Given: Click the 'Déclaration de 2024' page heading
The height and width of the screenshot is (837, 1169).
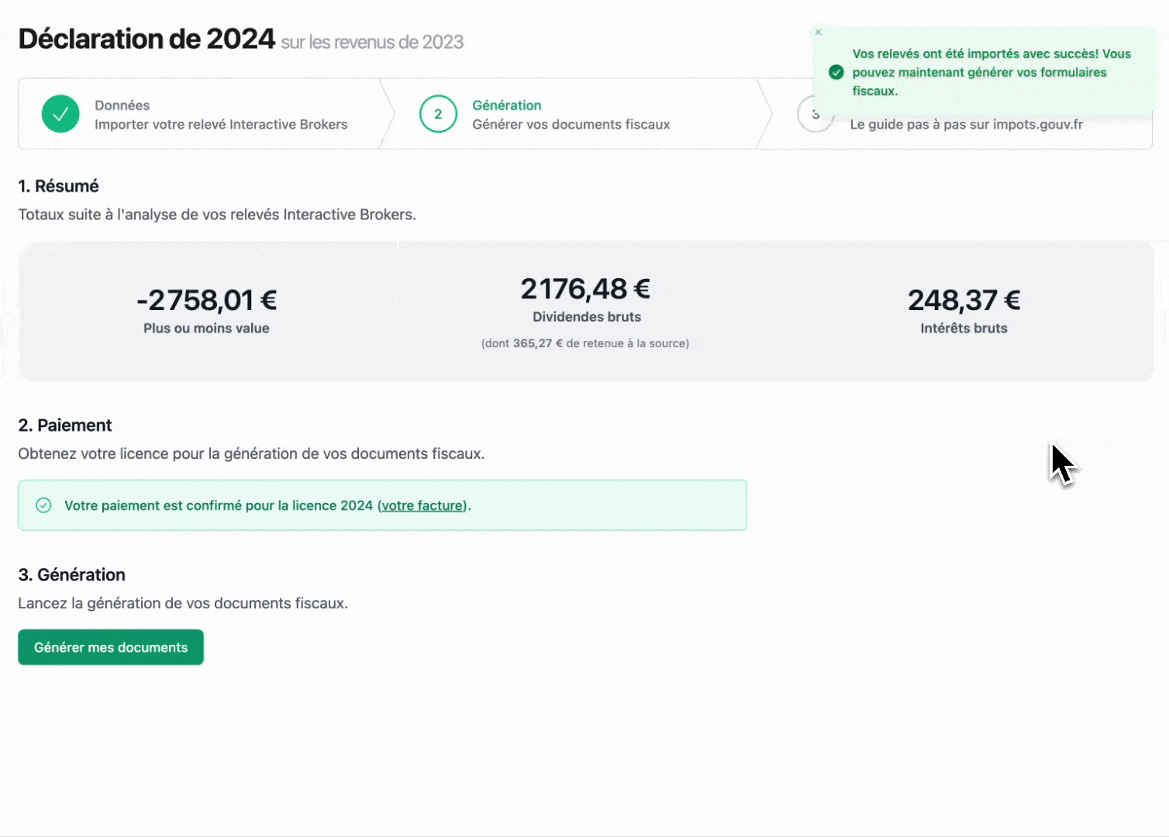Looking at the screenshot, I should (x=147, y=39).
